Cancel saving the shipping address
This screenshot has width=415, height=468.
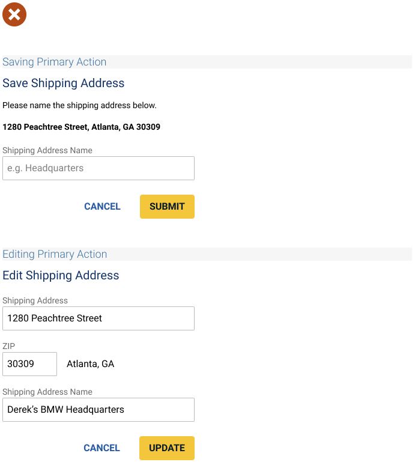tap(102, 207)
